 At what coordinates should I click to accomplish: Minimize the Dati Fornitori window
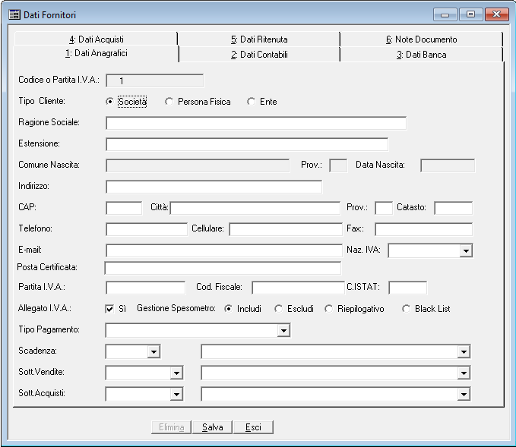[445, 14]
